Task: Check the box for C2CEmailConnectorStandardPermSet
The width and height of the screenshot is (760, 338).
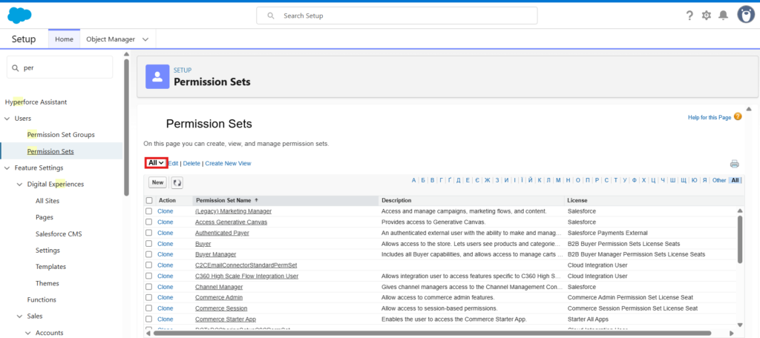Action: (149, 265)
